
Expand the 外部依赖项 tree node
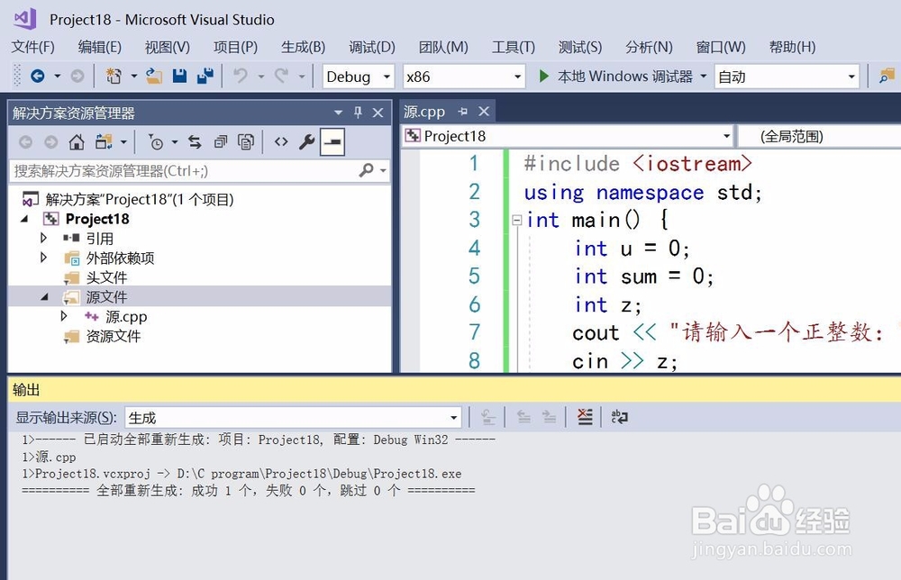[x=43, y=258]
